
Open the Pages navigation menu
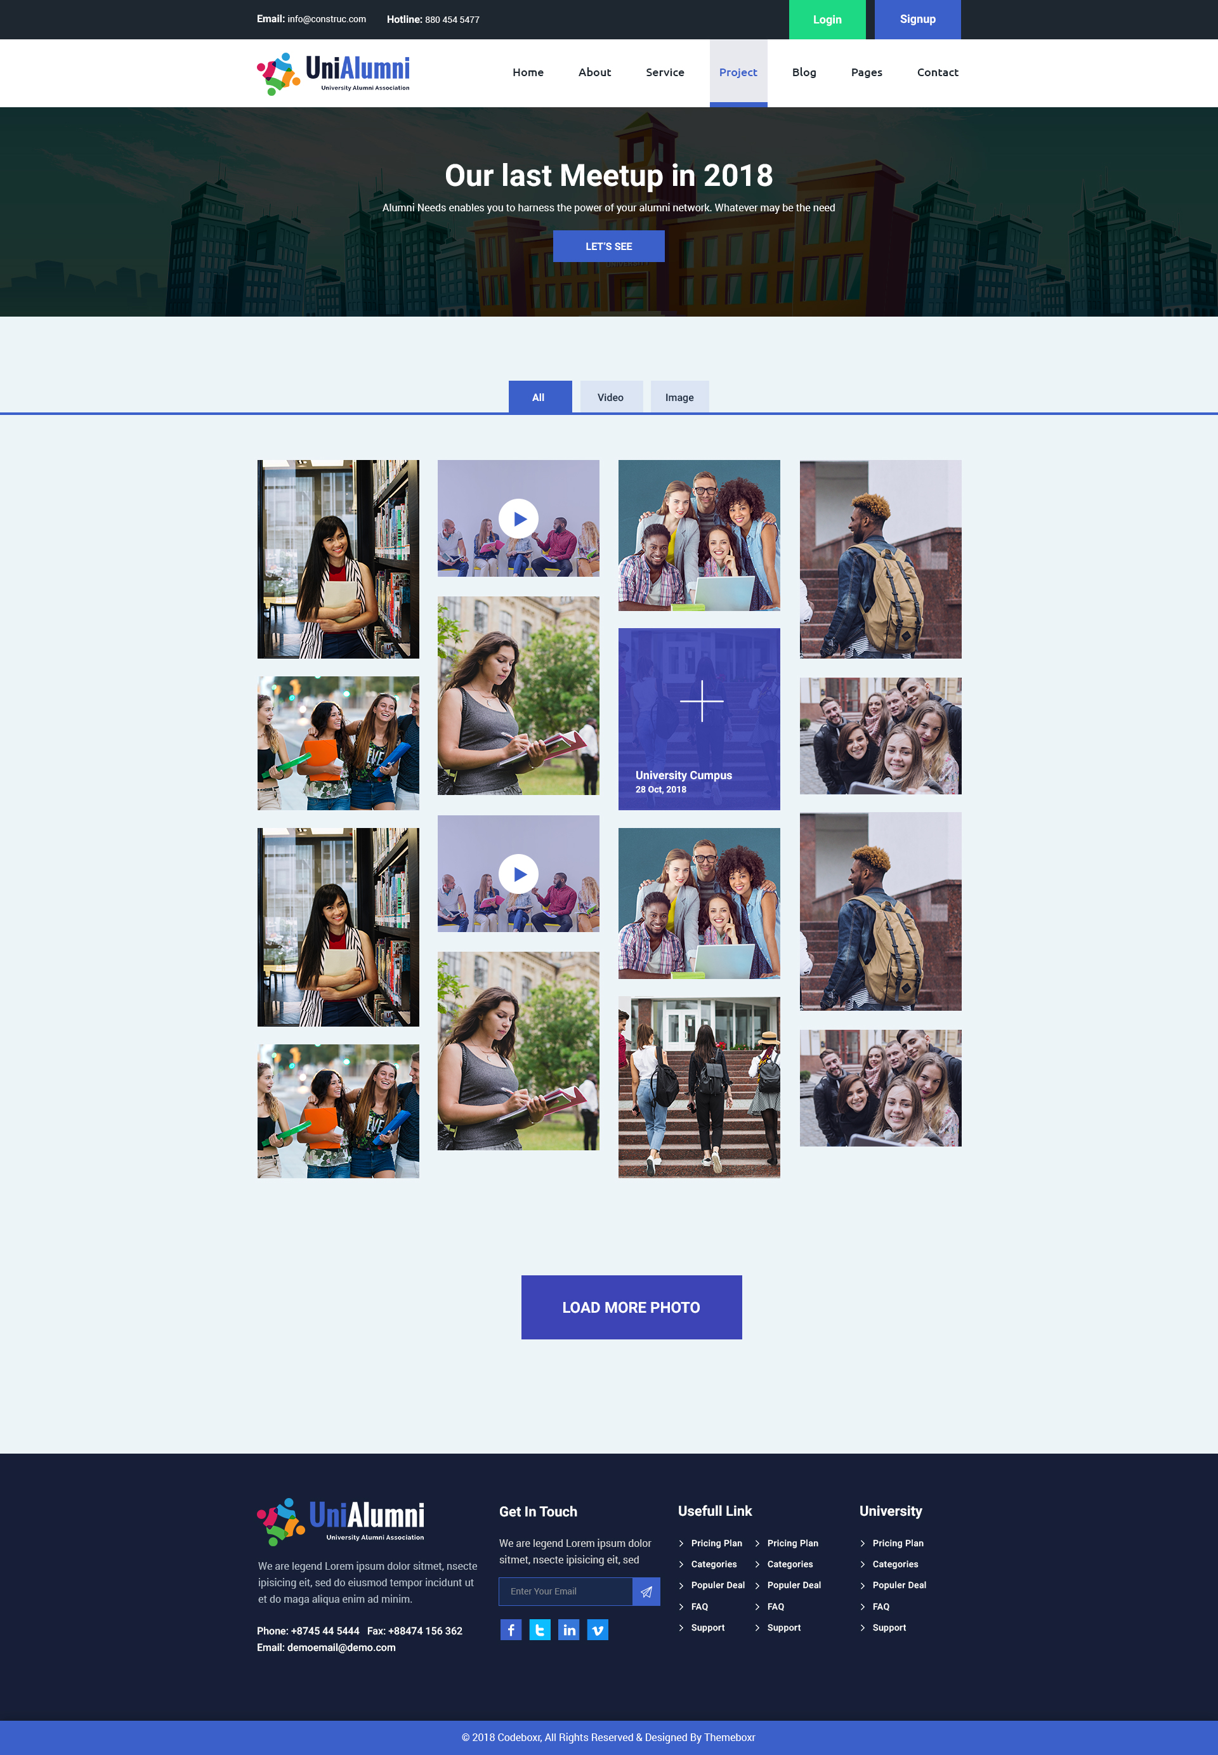pyautogui.click(x=866, y=72)
